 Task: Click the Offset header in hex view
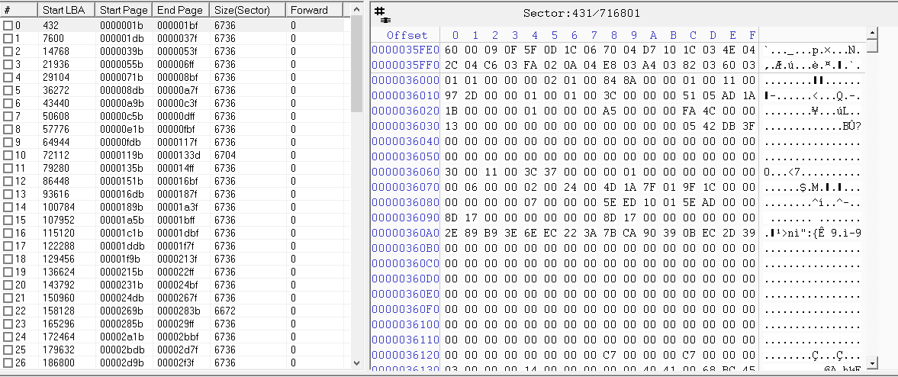[x=407, y=35]
